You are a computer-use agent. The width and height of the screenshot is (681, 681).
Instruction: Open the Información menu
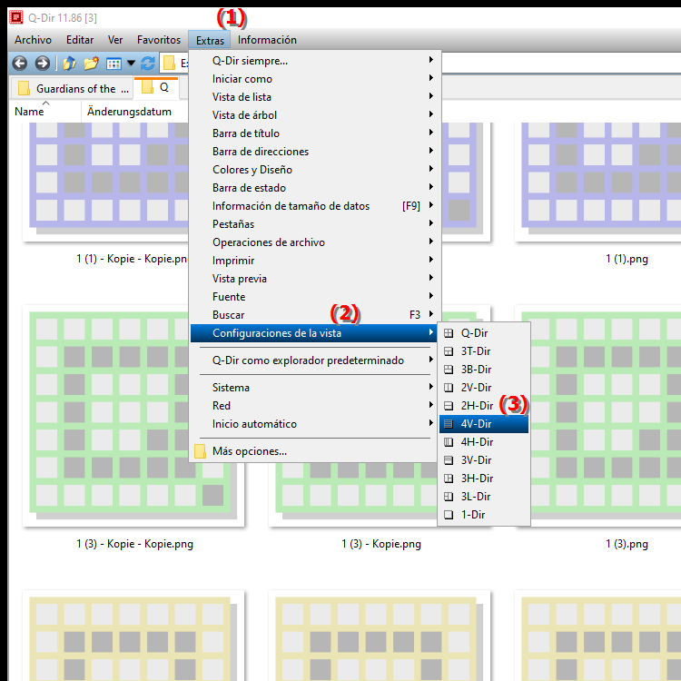click(267, 40)
